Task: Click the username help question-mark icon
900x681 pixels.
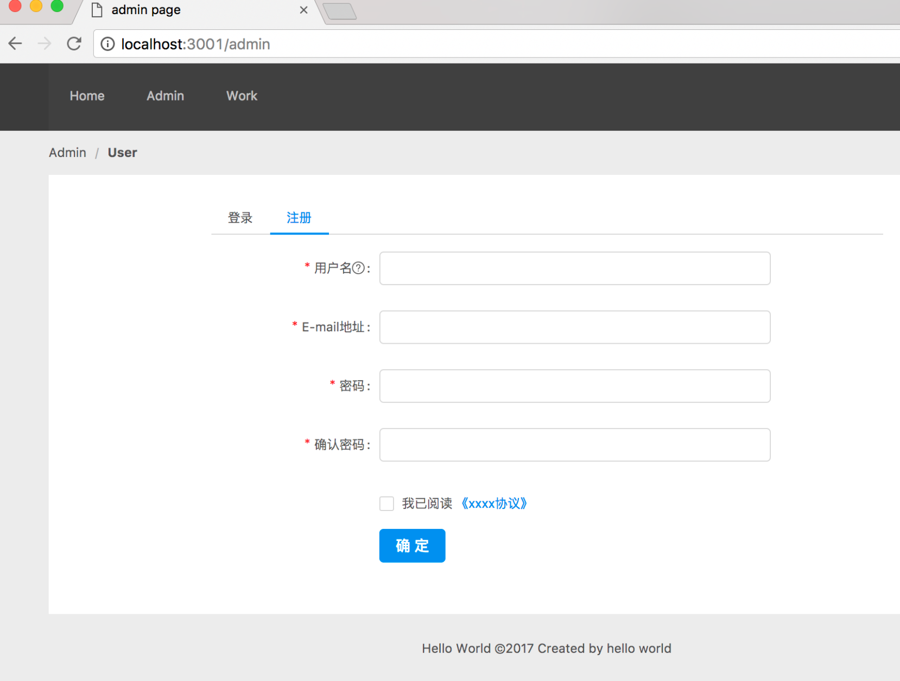Action: coord(358,268)
